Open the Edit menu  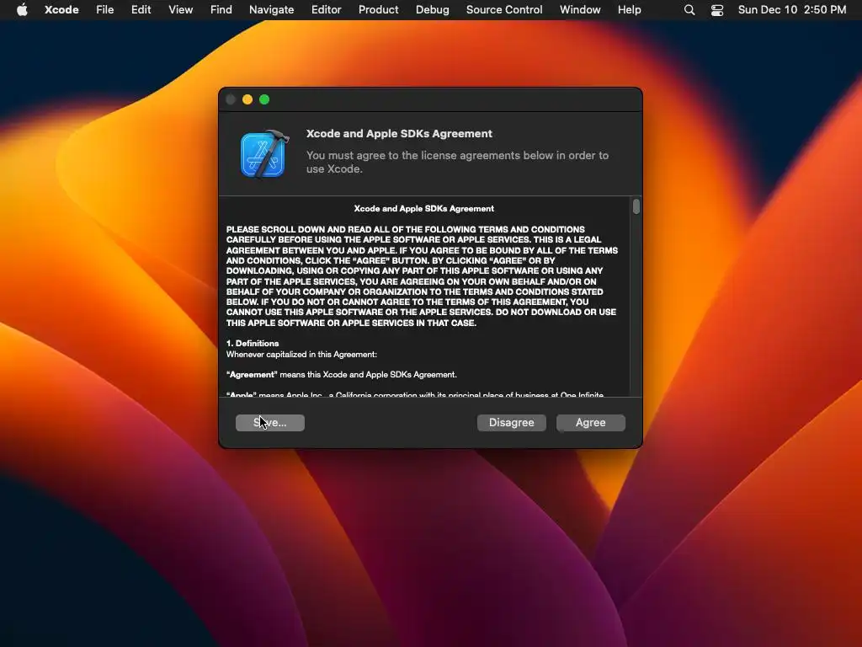pos(141,10)
